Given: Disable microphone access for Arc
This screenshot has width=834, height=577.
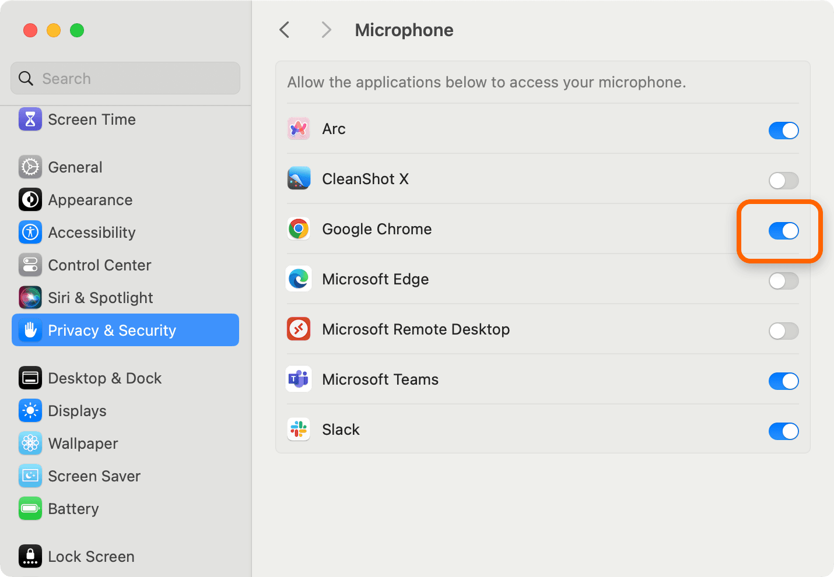Looking at the screenshot, I should point(783,131).
